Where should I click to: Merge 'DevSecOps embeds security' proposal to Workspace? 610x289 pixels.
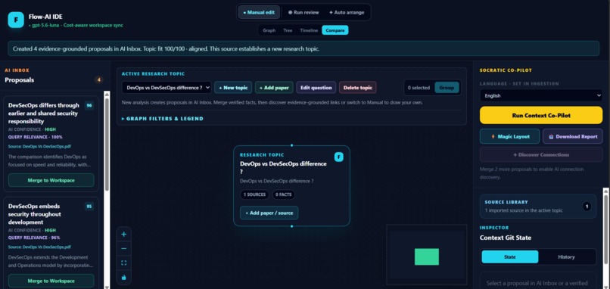pos(51,281)
